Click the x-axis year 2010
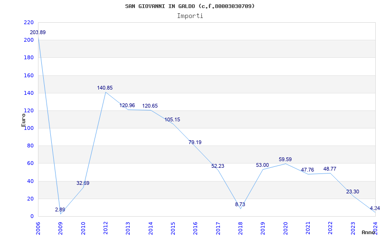This screenshot has width=380, height=237. coord(83,228)
